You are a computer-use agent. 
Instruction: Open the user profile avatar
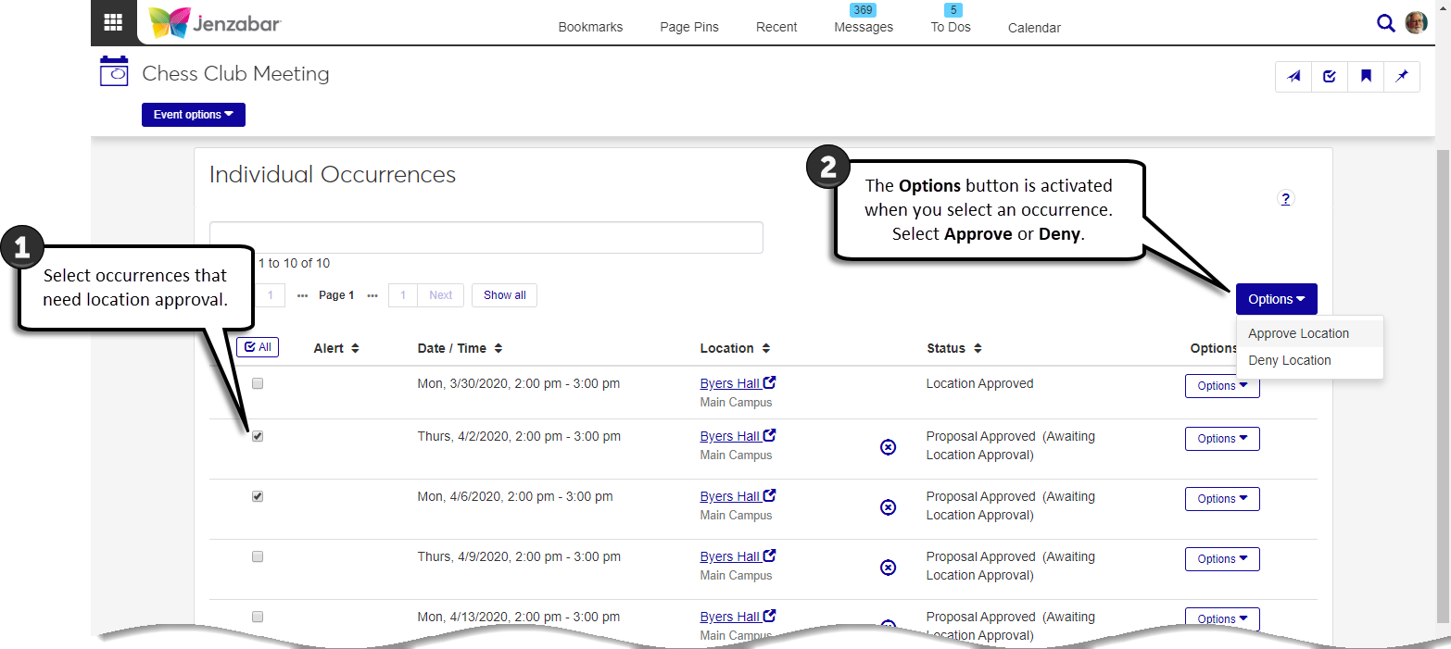click(x=1416, y=23)
